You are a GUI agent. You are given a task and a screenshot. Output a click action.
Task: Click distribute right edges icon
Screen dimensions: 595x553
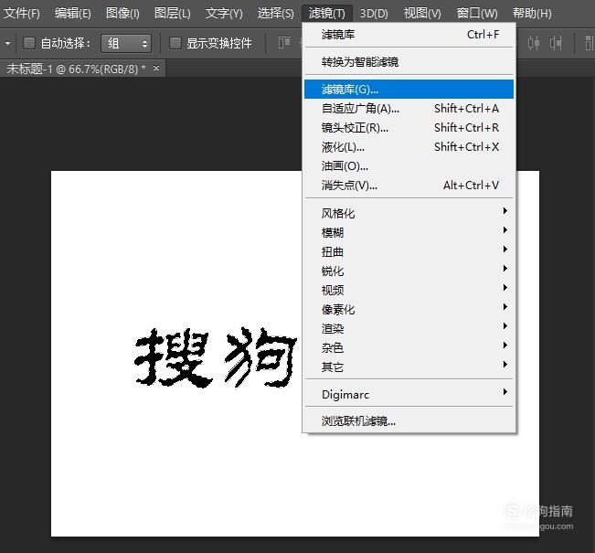pyautogui.click(x=556, y=43)
